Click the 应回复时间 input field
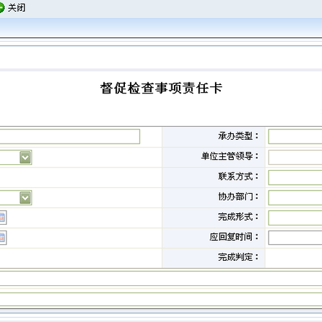This screenshot has width=322, height=322. (295, 238)
